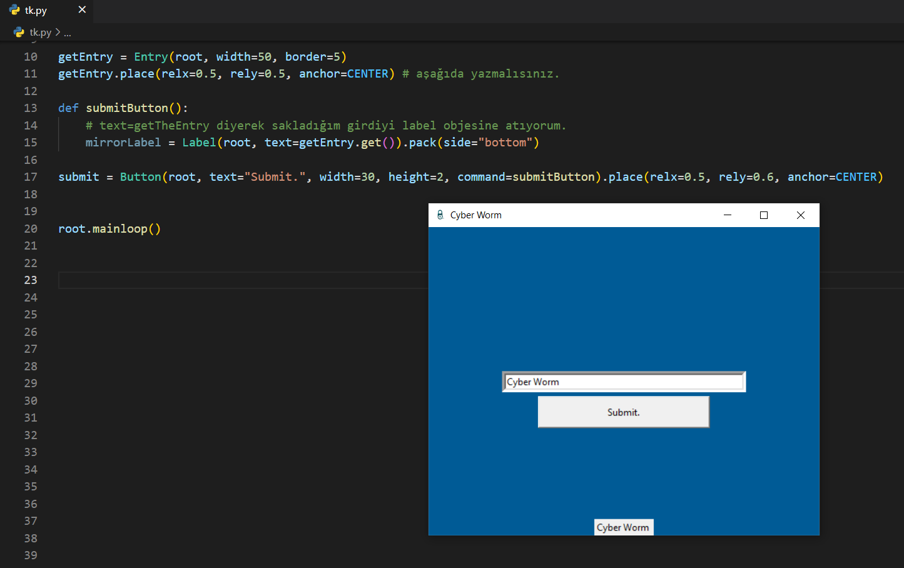Click the breadcrumb chevron separator after tk.py
904x568 pixels.
[x=58, y=33]
